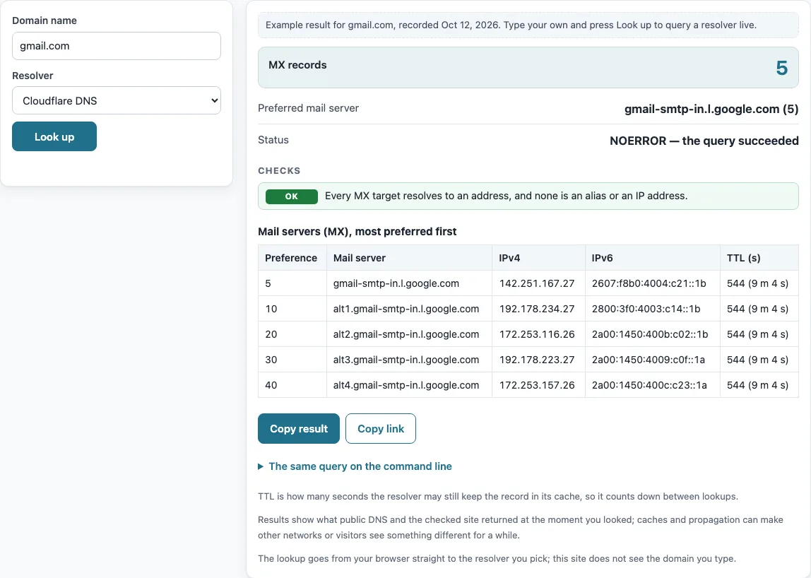811x578 pixels.
Task: Open the Resolver dropdown showing Cloudflare DNS
Action: tap(117, 100)
